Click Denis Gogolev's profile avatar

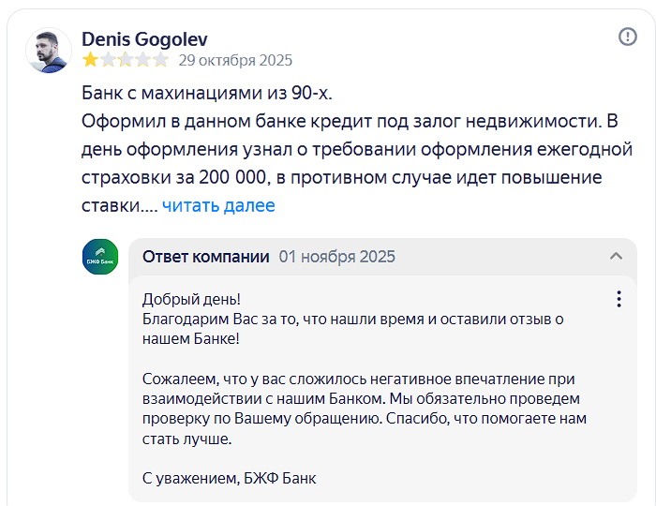[49, 51]
